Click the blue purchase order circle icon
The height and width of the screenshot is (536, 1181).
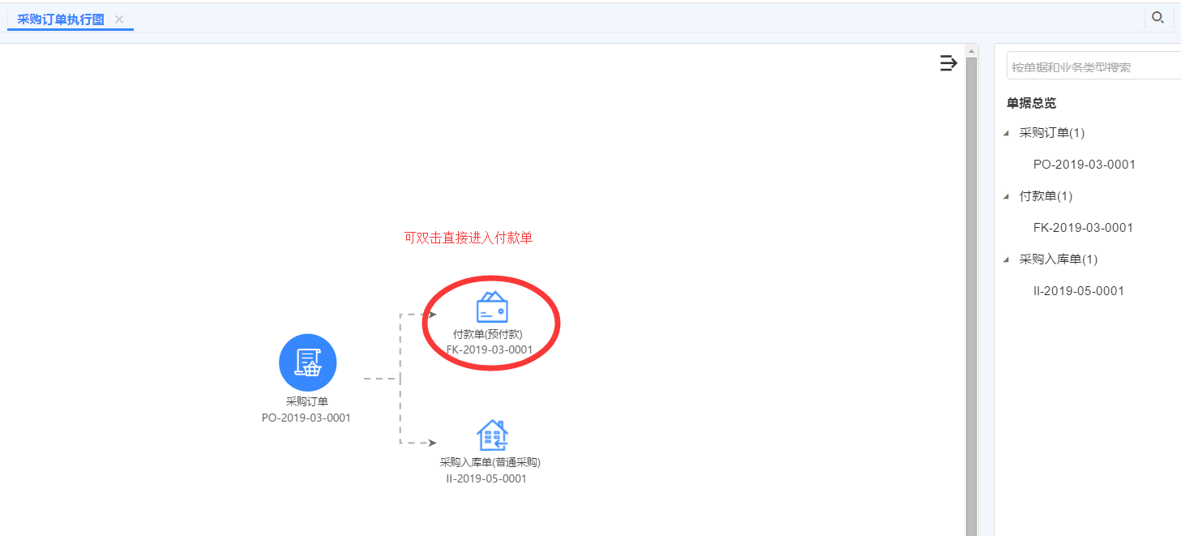click(307, 362)
